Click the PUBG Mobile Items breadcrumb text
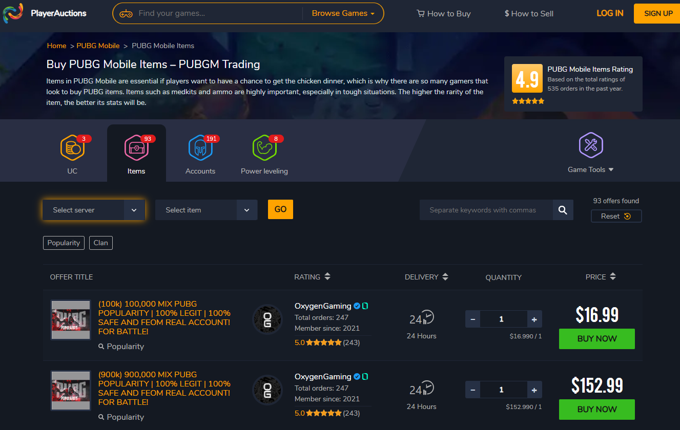Image resolution: width=680 pixels, height=430 pixels. pyautogui.click(x=163, y=46)
